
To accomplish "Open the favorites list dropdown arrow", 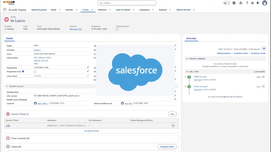I will click(228, 3).
